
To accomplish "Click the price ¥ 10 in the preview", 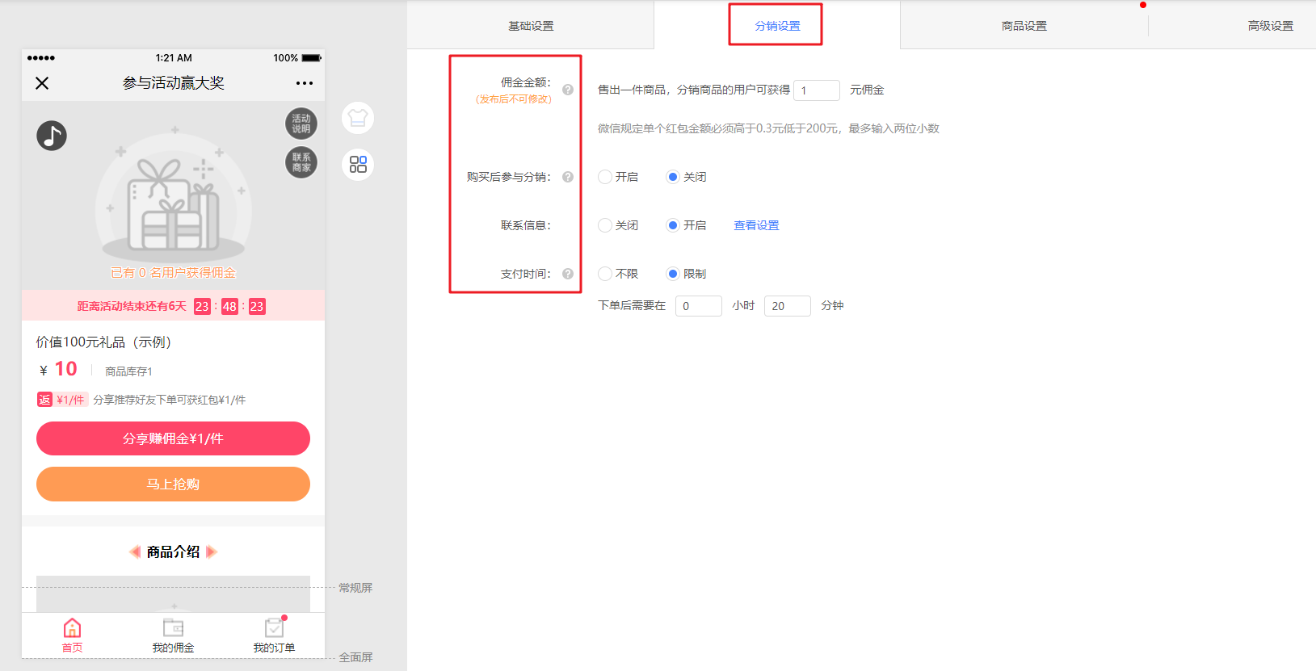I will (x=58, y=369).
